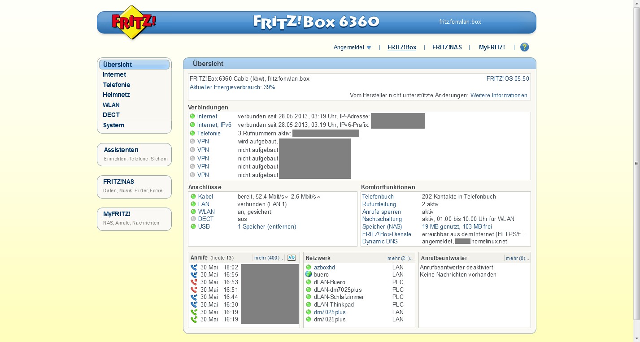This screenshot has width=640, height=342.
Task: Open Telefonie in the sidebar
Action: (117, 85)
